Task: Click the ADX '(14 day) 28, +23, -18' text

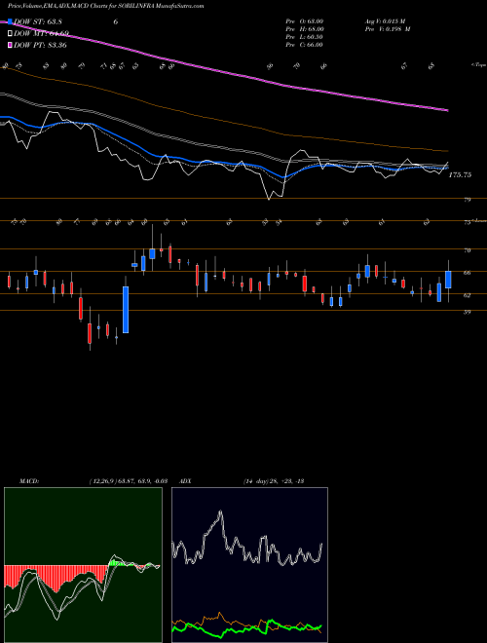Action: click(274, 481)
